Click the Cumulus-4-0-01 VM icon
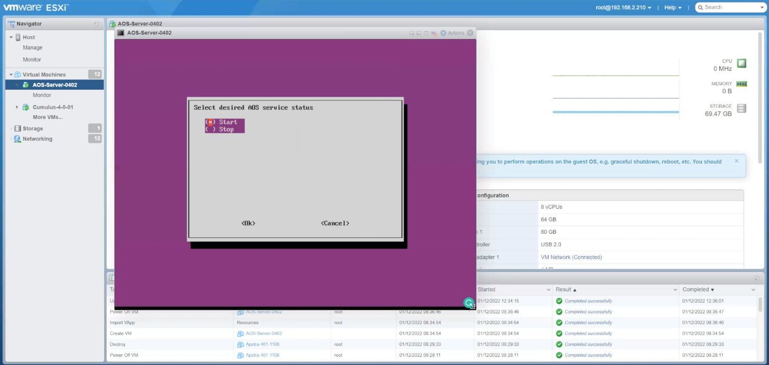Screen dimensions: 769x365 tap(26, 107)
